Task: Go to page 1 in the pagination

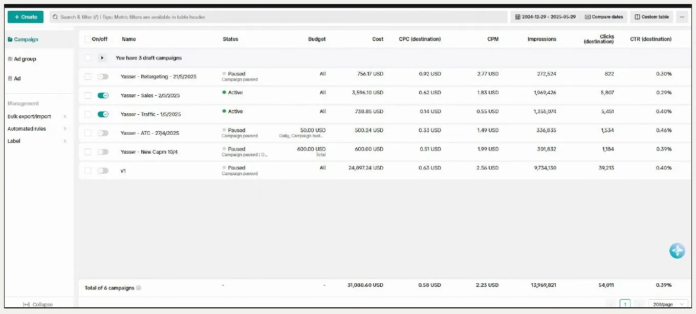Action: pyautogui.click(x=625, y=304)
